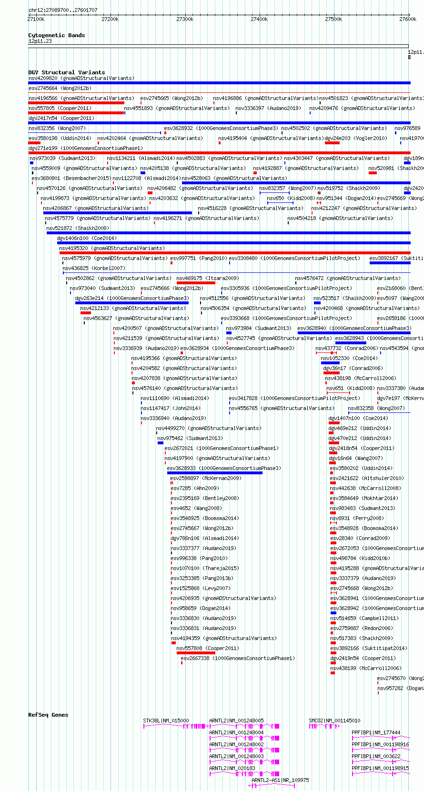Open the second nsv557808 (Cooper2011) variant
The height and width of the screenshot is (791, 424).
click(208, 648)
